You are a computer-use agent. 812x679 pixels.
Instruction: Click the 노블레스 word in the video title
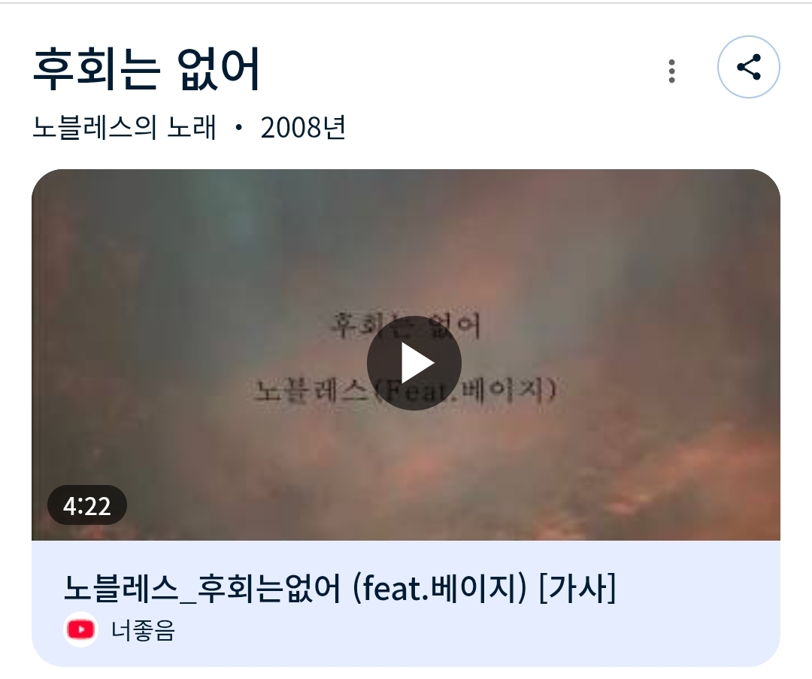point(122,588)
